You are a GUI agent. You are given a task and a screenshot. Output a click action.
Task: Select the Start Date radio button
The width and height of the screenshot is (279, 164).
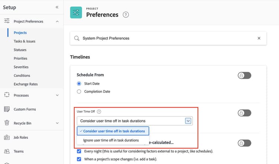click(79, 84)
